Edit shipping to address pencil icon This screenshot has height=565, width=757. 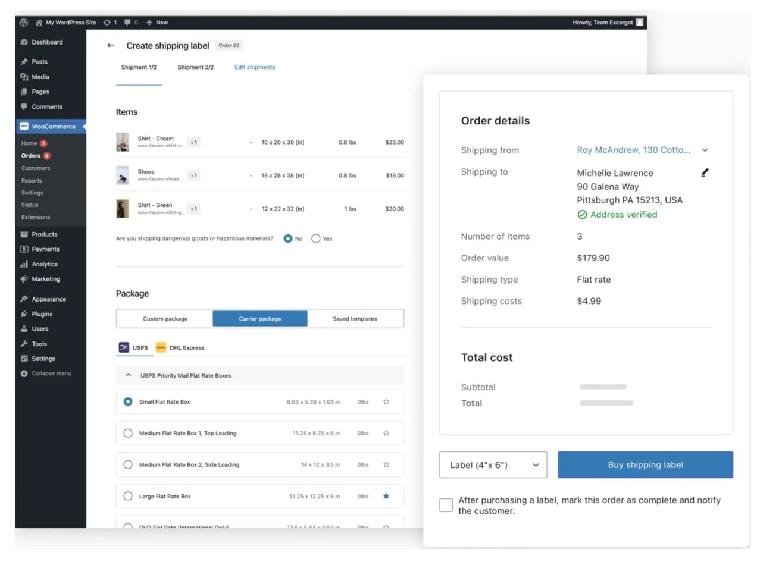pos(705,173)
